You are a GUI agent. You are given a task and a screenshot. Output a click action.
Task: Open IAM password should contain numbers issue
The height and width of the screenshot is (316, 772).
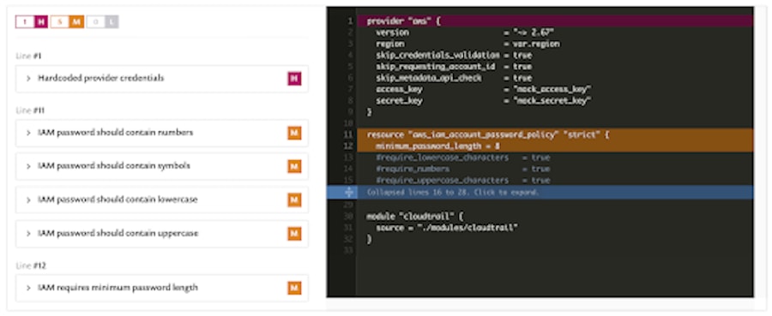point(162,134)
